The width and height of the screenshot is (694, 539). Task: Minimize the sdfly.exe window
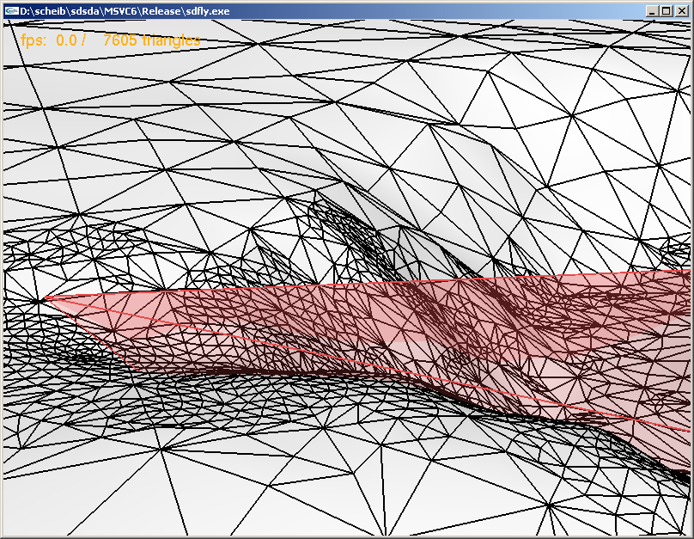pyautogui.click(x=652, y=11)
